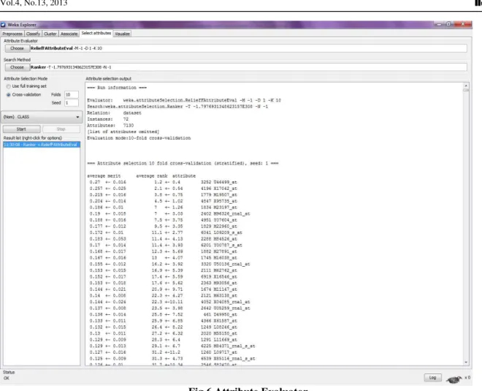Viewport: 482px width, 391px height.
Task: Minimize the Weka Explorer window
Action: [439, 24]
